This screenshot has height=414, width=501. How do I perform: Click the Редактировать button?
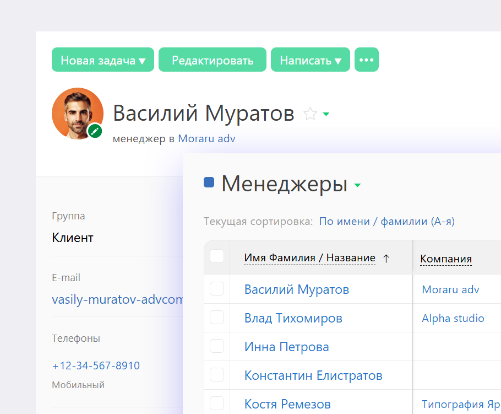(213, 60)
